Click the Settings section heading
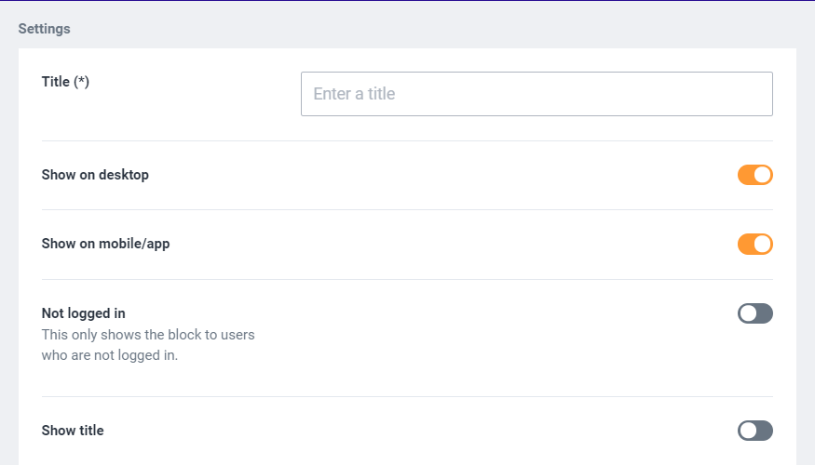Screen dimensions: 815x465 coord(44,29)
